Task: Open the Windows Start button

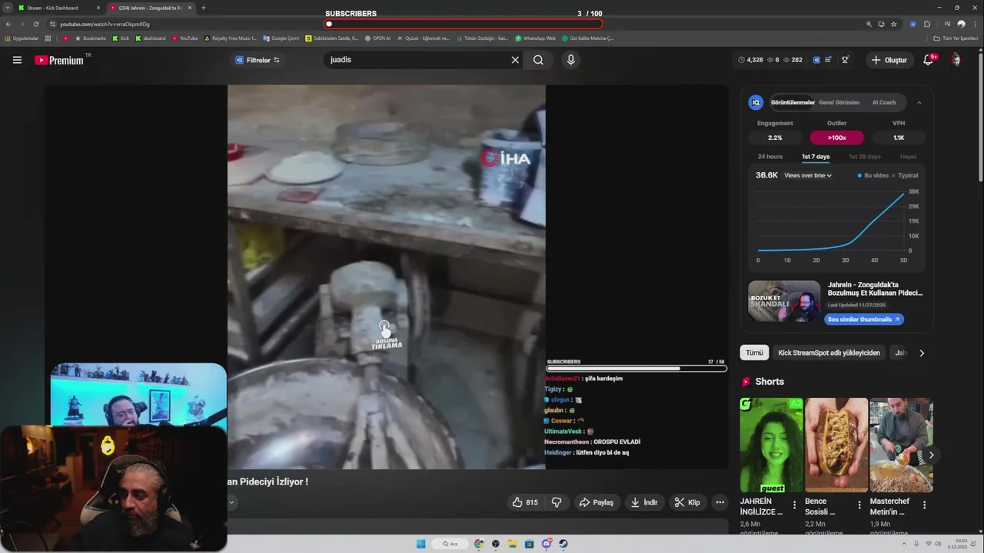Action: coord(421,544)
